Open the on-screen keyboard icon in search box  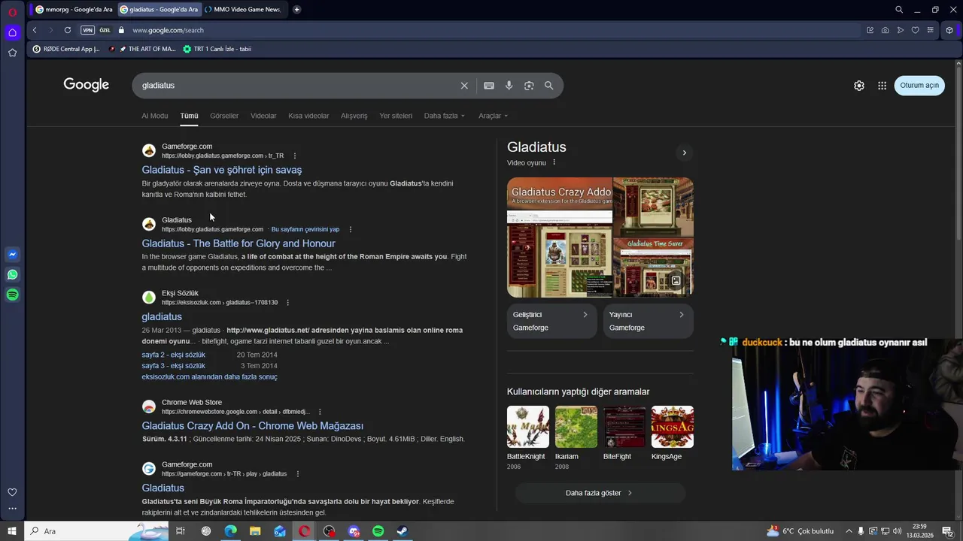[489, 86]
